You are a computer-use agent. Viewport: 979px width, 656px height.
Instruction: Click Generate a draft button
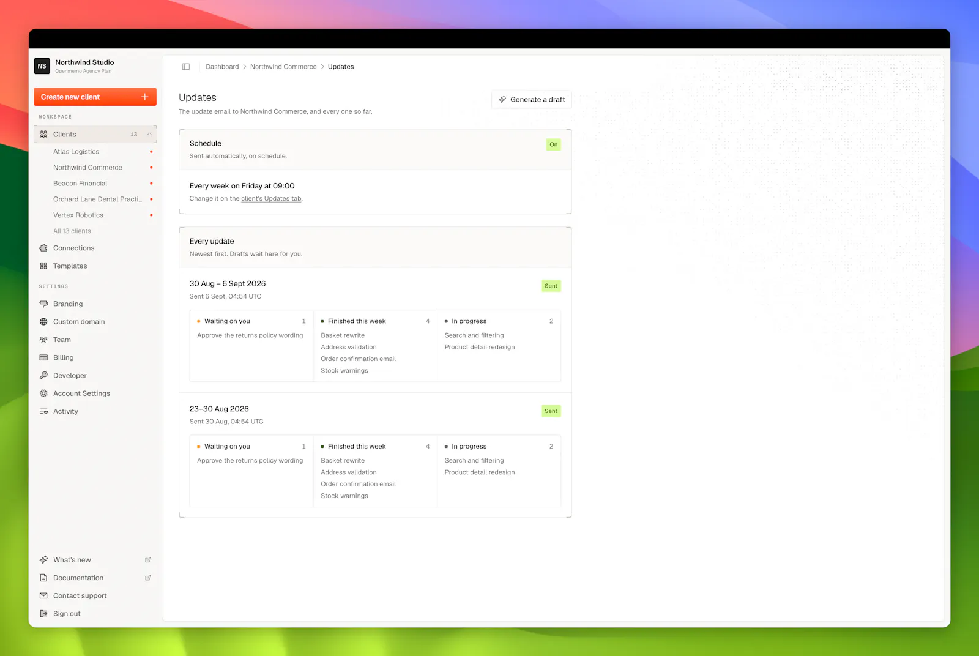click(532, 100)
